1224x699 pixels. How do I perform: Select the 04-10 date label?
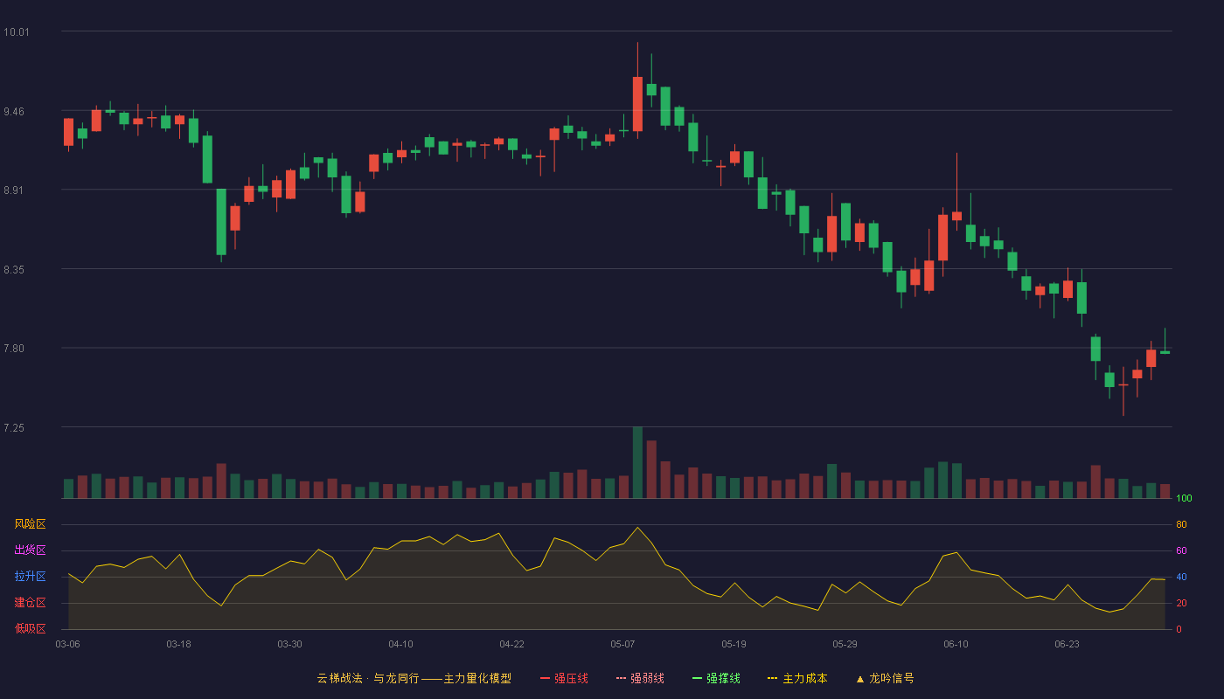pyautogui.click(x=400, y=644)
